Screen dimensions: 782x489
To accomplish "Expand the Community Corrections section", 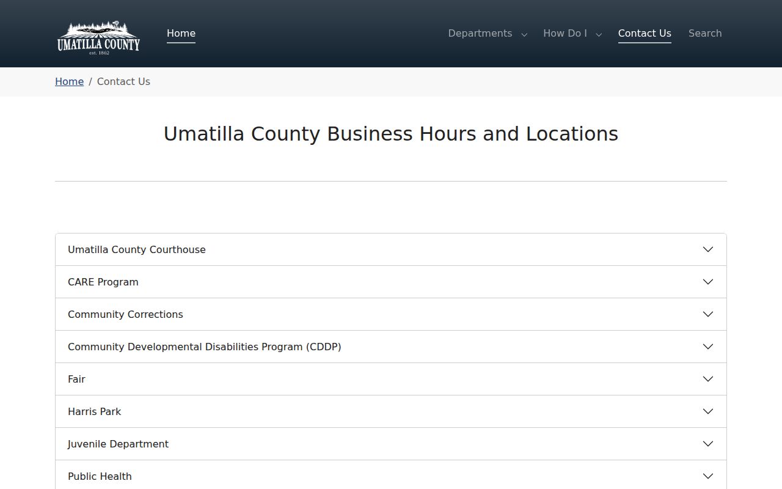I will [x=391, y=314].
